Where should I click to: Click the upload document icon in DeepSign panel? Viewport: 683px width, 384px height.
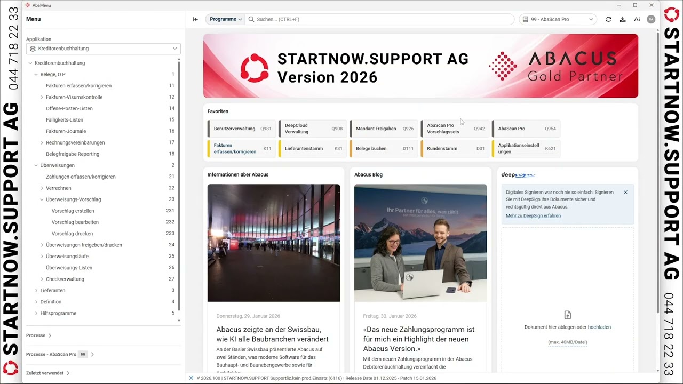coord(568,315)
